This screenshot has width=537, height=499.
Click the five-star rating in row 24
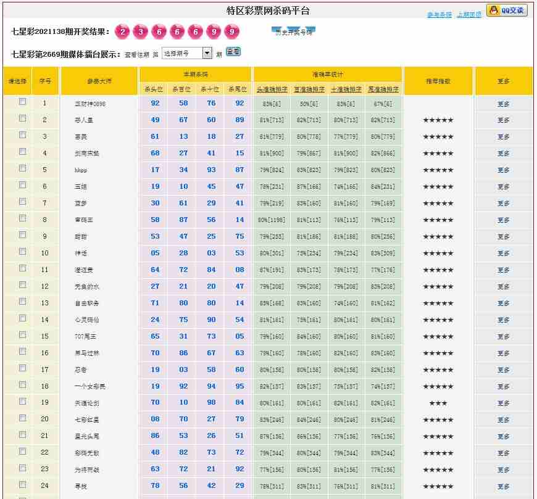438,487
